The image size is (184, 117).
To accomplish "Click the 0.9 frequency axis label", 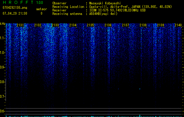I will [2, 67].
